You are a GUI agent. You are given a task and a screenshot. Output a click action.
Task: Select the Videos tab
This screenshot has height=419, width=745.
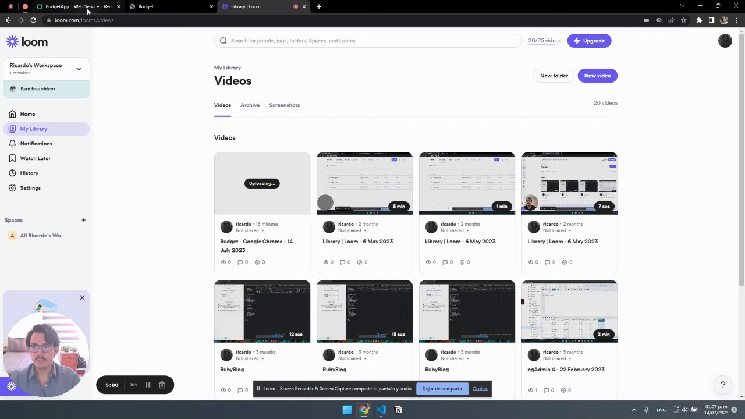coord(222,105)
